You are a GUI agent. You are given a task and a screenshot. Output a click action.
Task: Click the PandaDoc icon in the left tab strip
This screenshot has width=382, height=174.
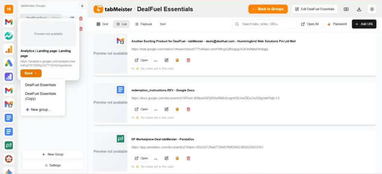9,145
